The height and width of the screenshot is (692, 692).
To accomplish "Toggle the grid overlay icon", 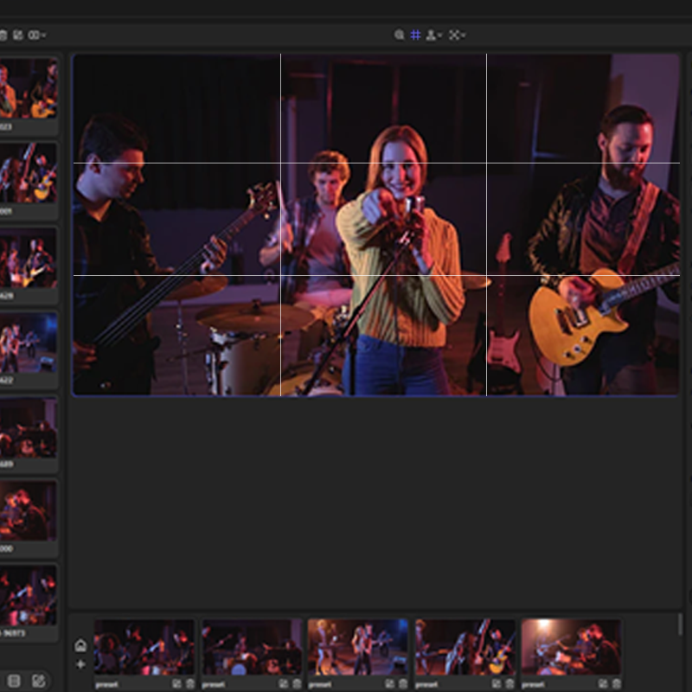I will tap(415, 35).
